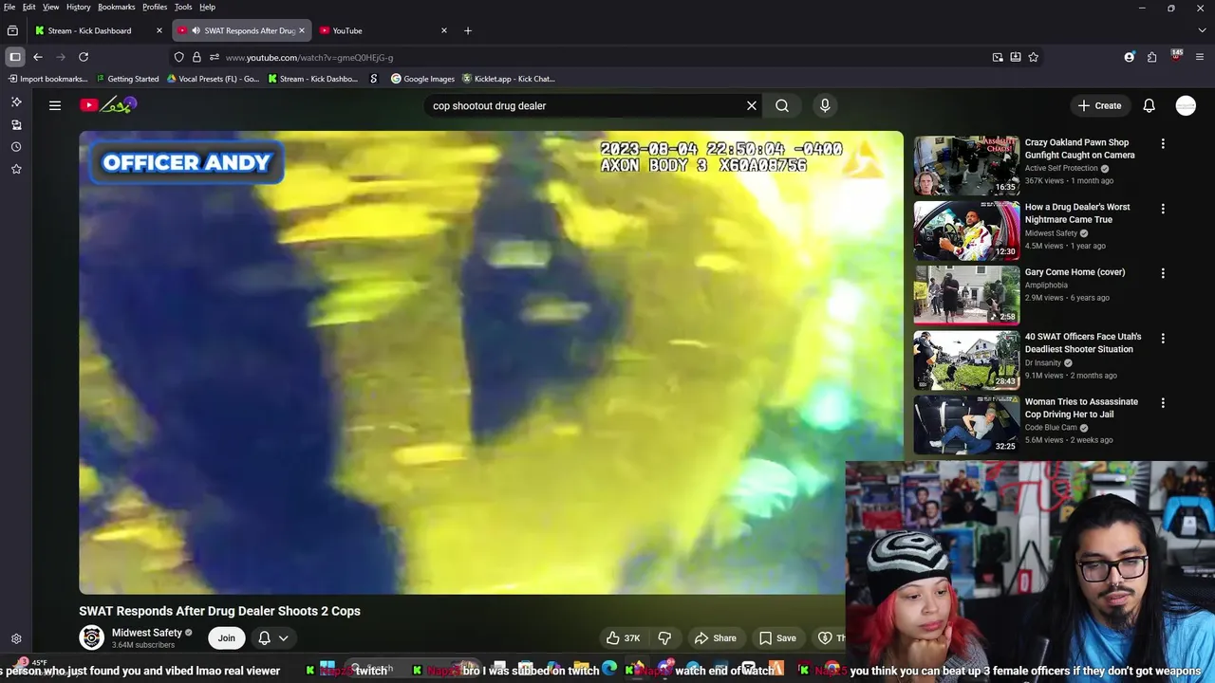Open options for How a Drug Dealer's Worst Nightmare
This screenshot has width=1215, height=683.
point(1163,209)
